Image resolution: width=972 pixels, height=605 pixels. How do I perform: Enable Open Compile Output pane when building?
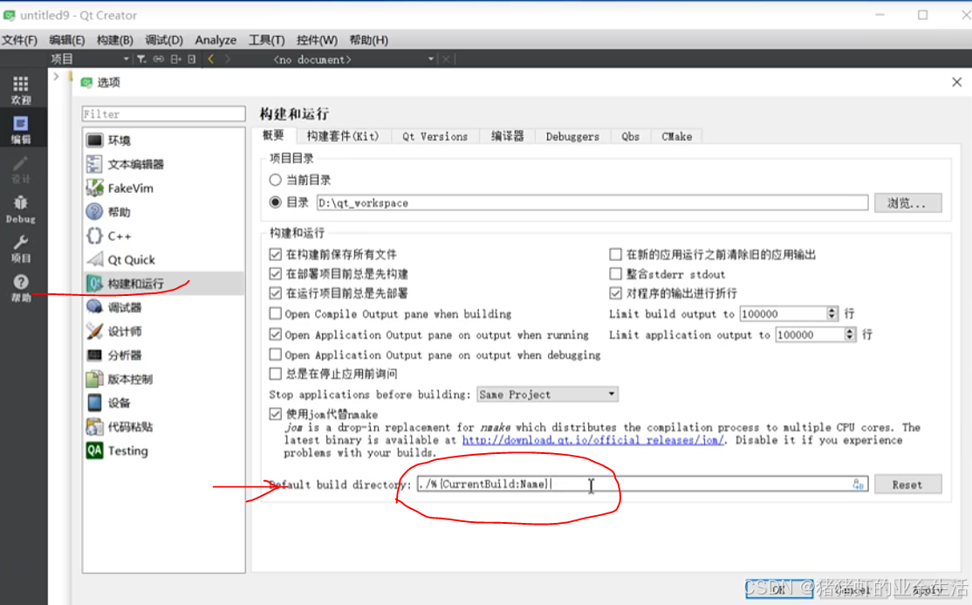point(275,314)
